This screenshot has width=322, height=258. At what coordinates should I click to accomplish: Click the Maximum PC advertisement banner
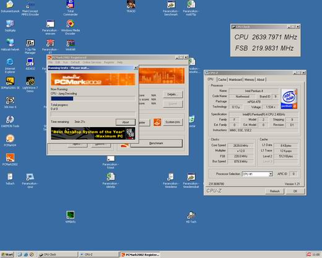(x=93, y=133)
